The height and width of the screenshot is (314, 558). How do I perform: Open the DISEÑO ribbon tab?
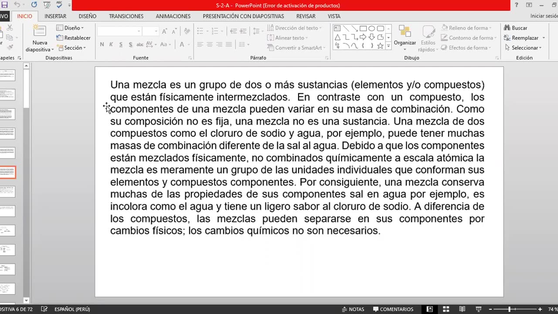88,16
